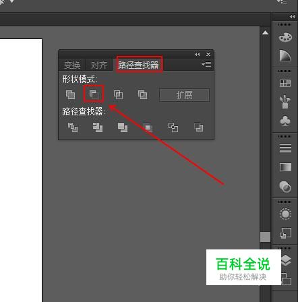The height and width of the screenshot is (302, 298).
Task: Click the 扩展 (Expand) button
Action: tap(184, 95)
